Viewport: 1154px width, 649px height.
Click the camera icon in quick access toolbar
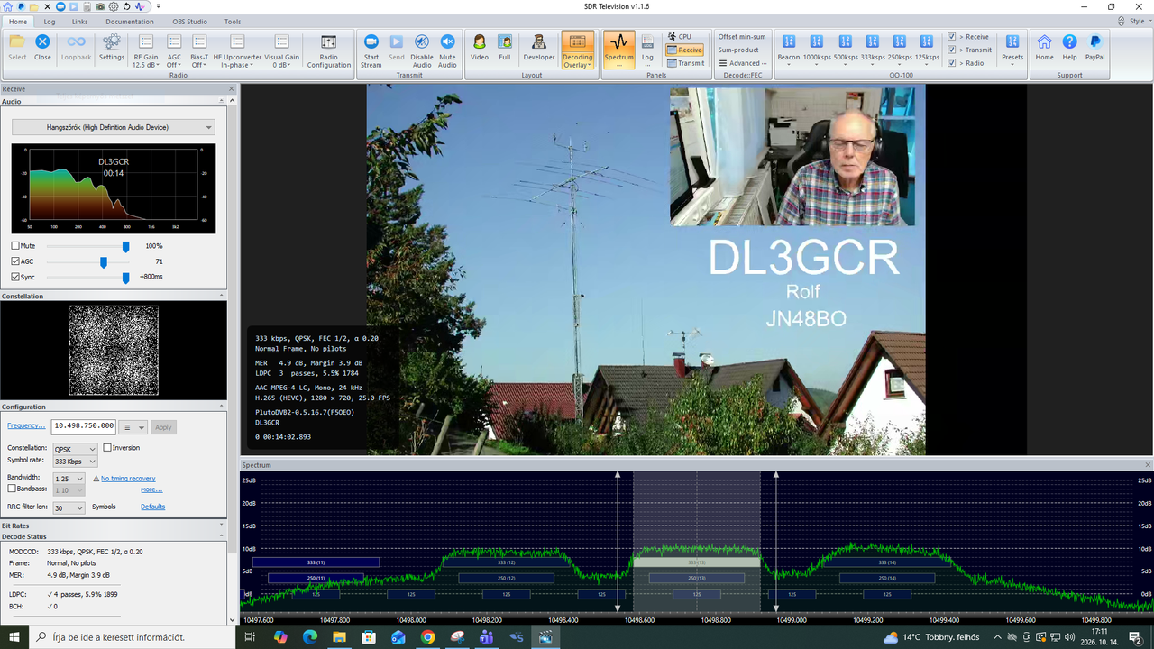[100, 6]
